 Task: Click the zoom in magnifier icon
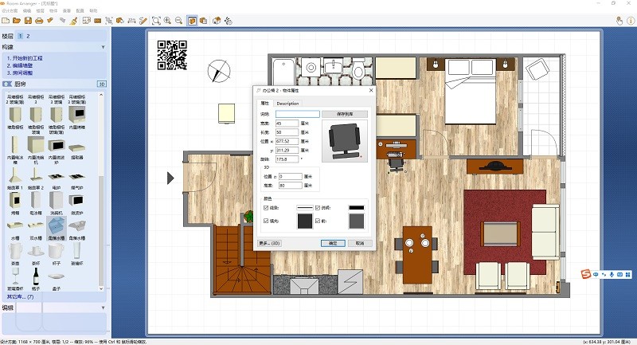(167, 19)
